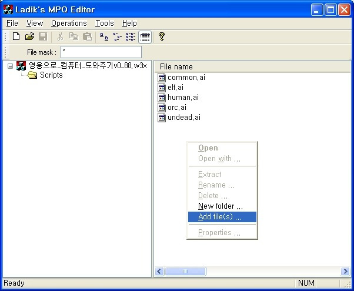Click the orc.ai file icon
Screen dimensions: 354x291
click(x=162, y=107)
